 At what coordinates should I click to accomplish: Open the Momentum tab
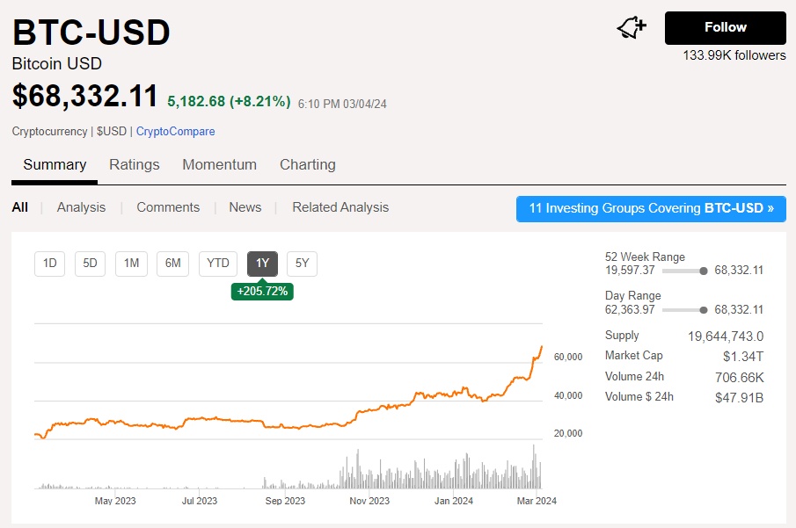point(219,165)
